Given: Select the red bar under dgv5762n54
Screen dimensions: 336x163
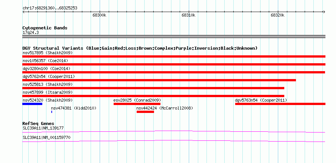Looking at the screenshot, I should click(x=159, y=80).
